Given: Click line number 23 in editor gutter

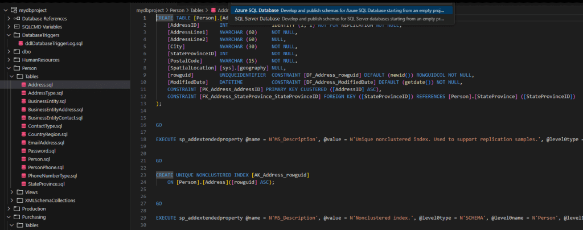Looking at the screenshot, I should click(x=144, y=174).
